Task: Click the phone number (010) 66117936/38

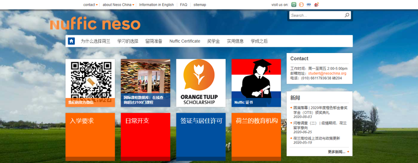Action: pyautogui.click(x=316, y=78)
